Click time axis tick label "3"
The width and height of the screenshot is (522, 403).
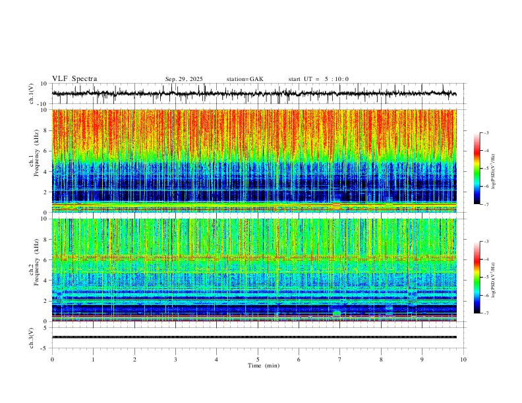(175, 360)
